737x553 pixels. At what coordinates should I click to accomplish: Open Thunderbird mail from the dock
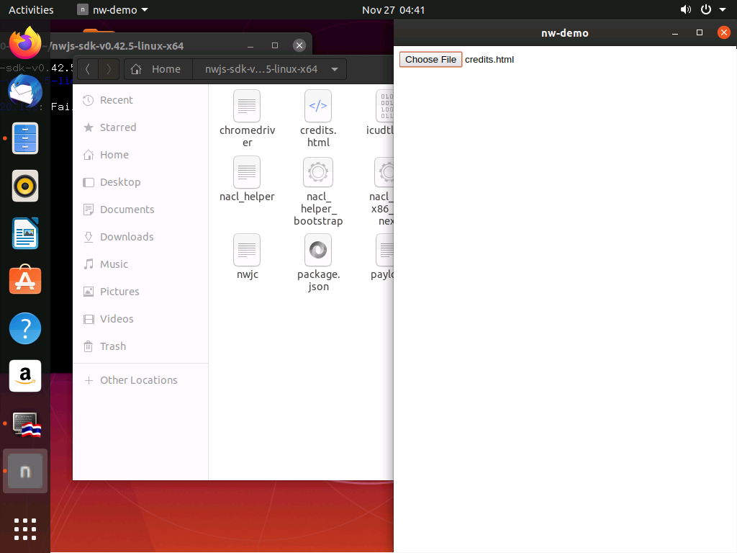click(x=25, y=90)
